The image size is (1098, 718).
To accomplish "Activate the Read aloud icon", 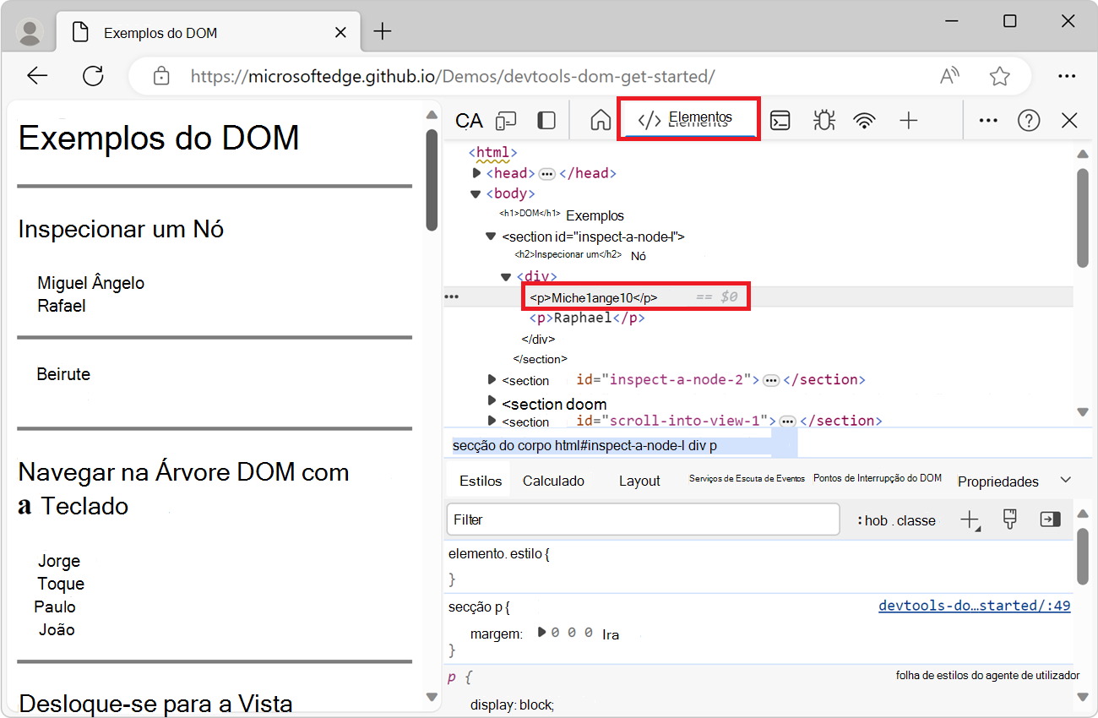I will [950, 76].
